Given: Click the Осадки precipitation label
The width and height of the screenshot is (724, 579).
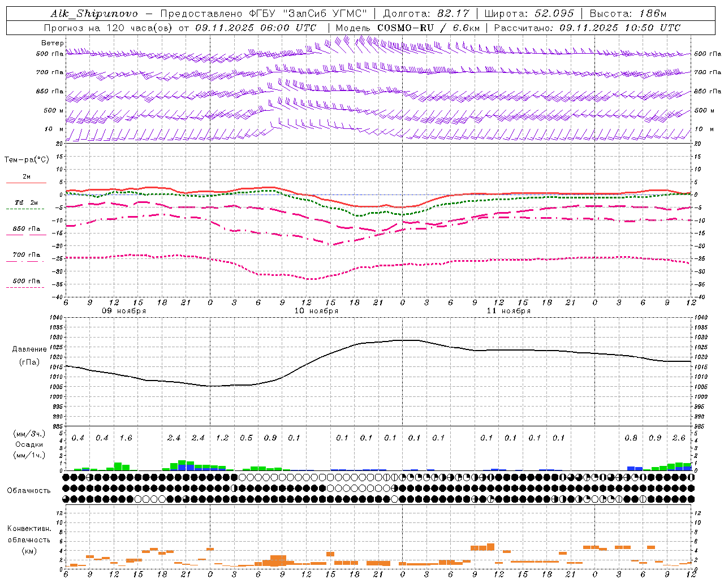Looking at the screenshot, I should point(29,444).
